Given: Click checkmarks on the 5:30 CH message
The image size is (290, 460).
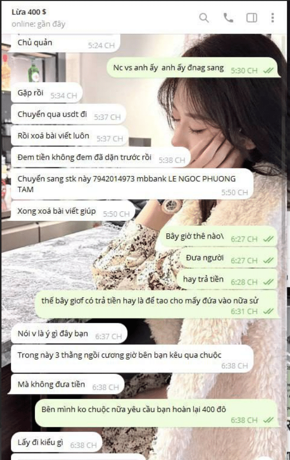Looking at the screenshot, I should tap(269, 71).
